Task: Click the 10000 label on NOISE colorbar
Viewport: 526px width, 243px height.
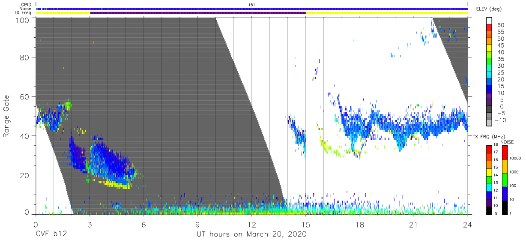Action: (x=516, y=158)
